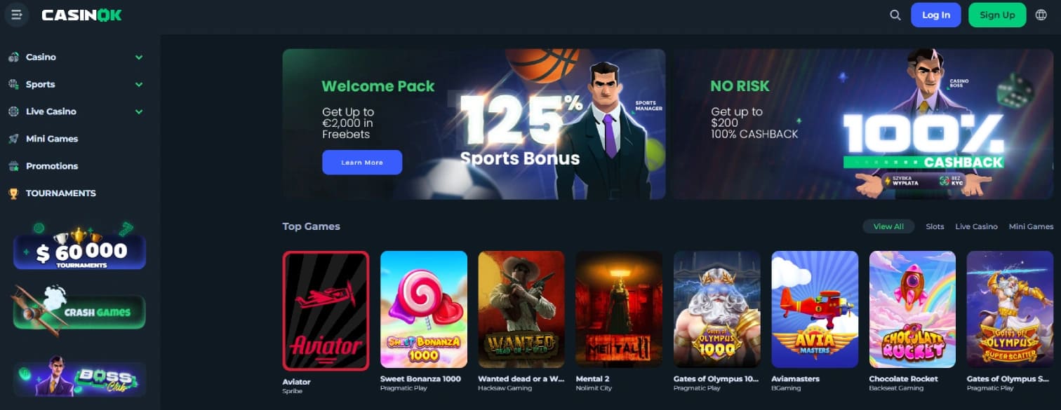Image resolution: width=1061 pixels, height=410 pixels.
Task: Click the green Sign Up button
Action: tap(997, 15)
